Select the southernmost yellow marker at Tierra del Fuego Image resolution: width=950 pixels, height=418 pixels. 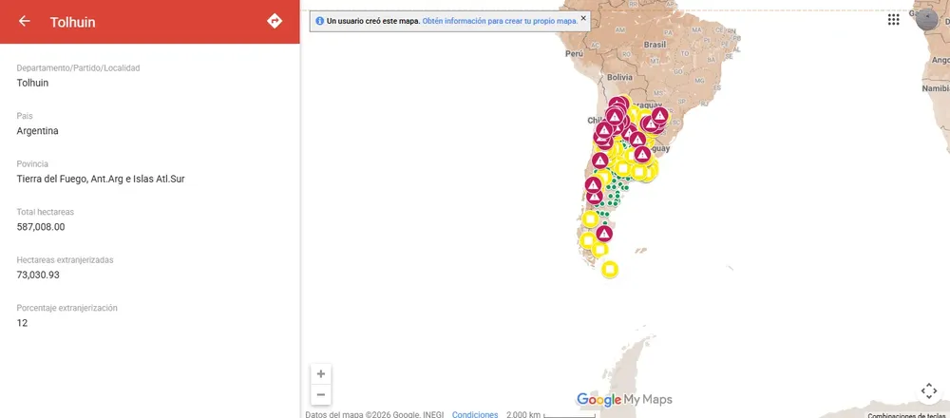(x=610, y=269)
